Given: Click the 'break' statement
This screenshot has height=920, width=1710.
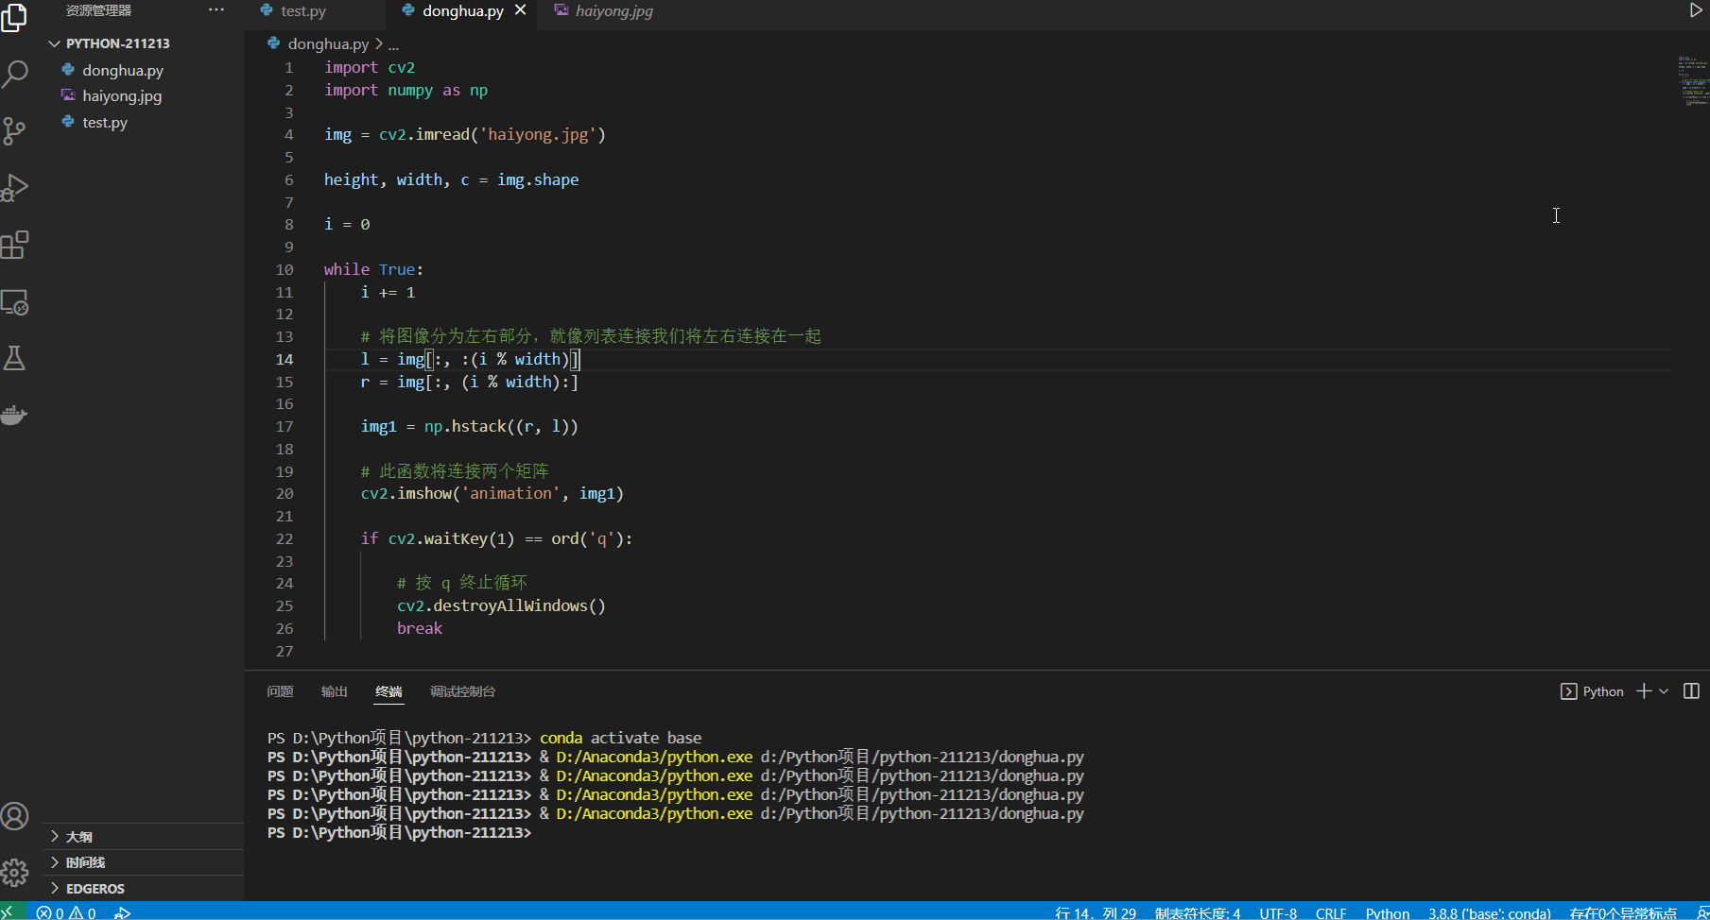Looking at the screenshot, I should tap(420, 629).
